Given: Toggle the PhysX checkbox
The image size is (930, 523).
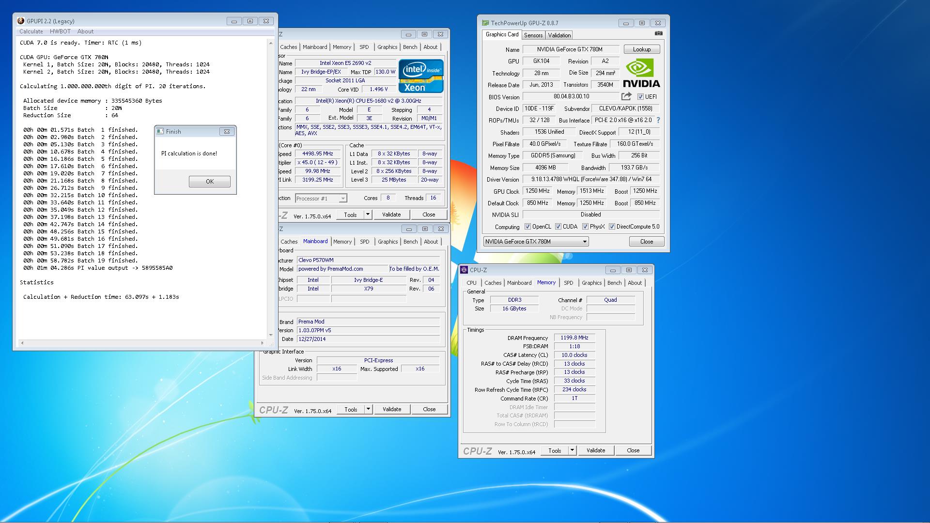Looking at the screenshot, I should click(585, 227).
